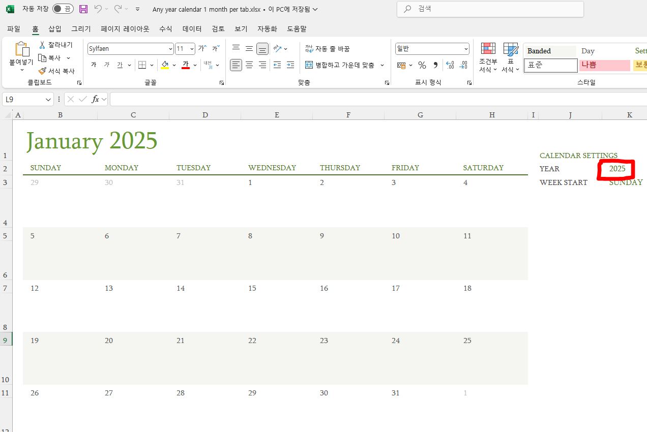647x432 pixels.
Task: Switch to the 보기 (View) tab
Action: tap(241, 29)
